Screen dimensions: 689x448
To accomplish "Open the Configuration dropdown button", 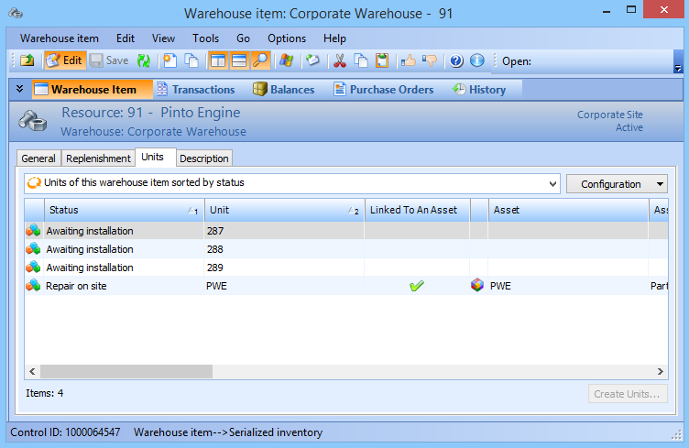I will [617, 183].
